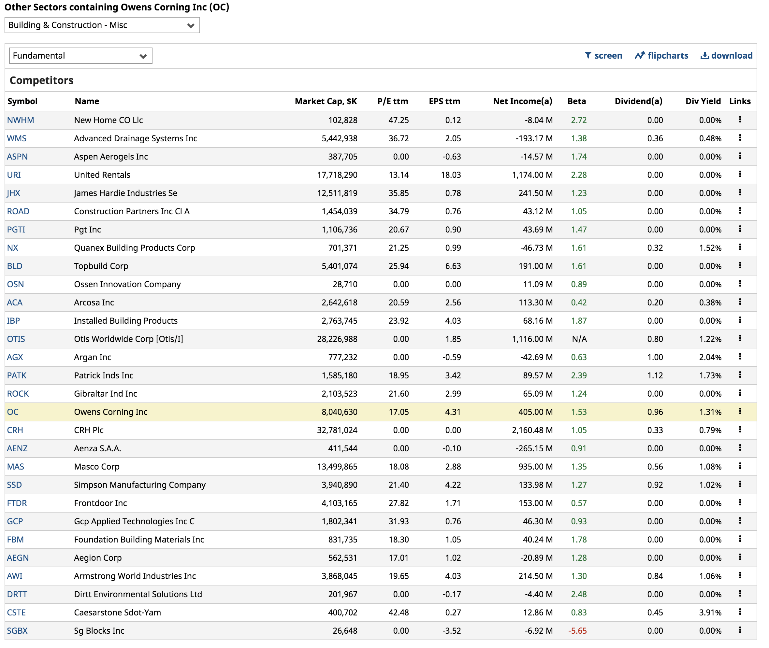This screenshot has height=648, width=769.
Task: Open flipcharts for competitors
Action: coord(661,55)
